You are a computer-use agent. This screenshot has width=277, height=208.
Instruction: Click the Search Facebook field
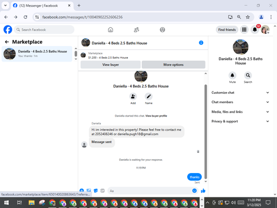click(x=44, y=29)
